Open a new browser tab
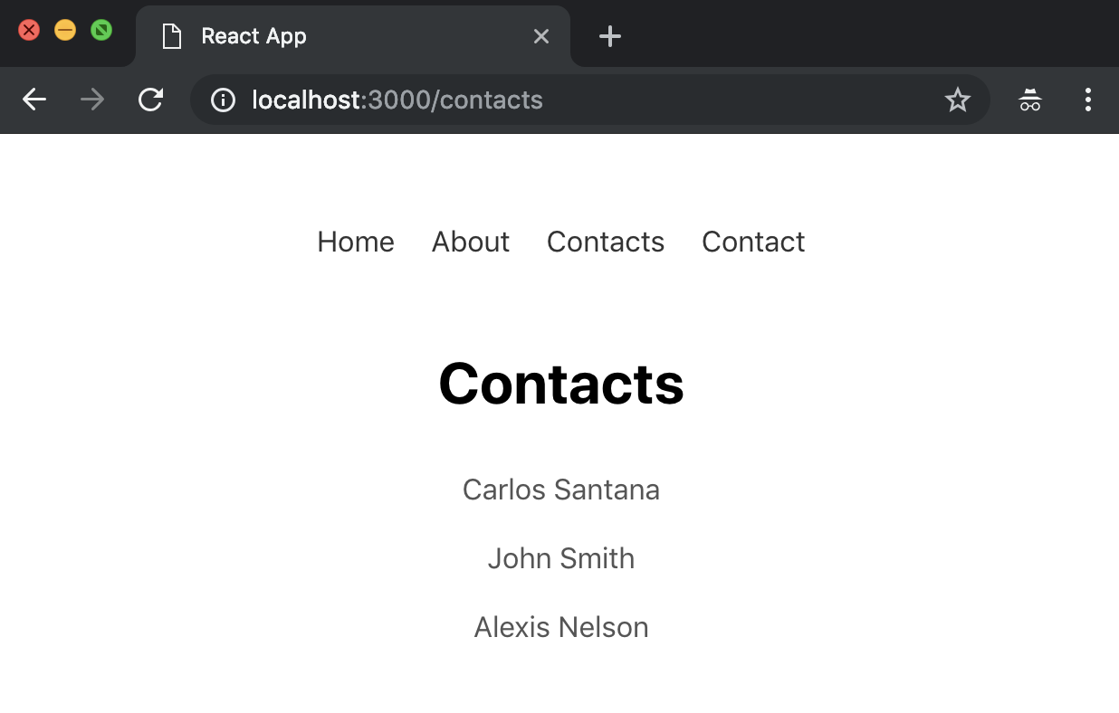Image resolution: width=1119 pixels, height=713 pixels. [x=610, y=36]
